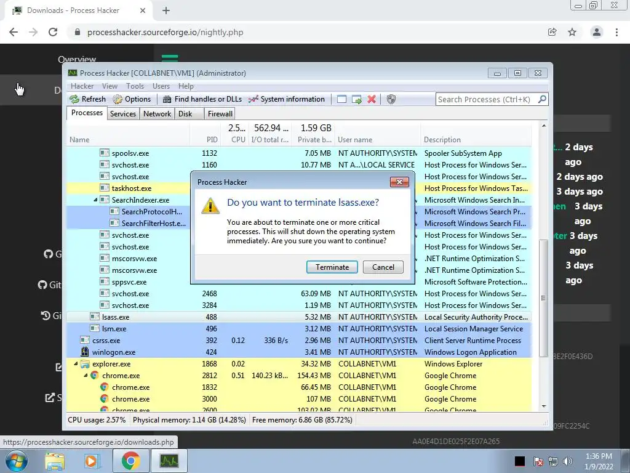Switch to the Services tab
The height and width of the screenshot is (473, 630).
coord(123,114)
